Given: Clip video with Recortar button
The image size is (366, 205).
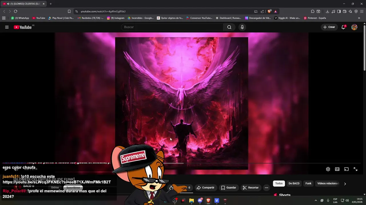Looking at the screenshot, I should (x=250, y=188).
